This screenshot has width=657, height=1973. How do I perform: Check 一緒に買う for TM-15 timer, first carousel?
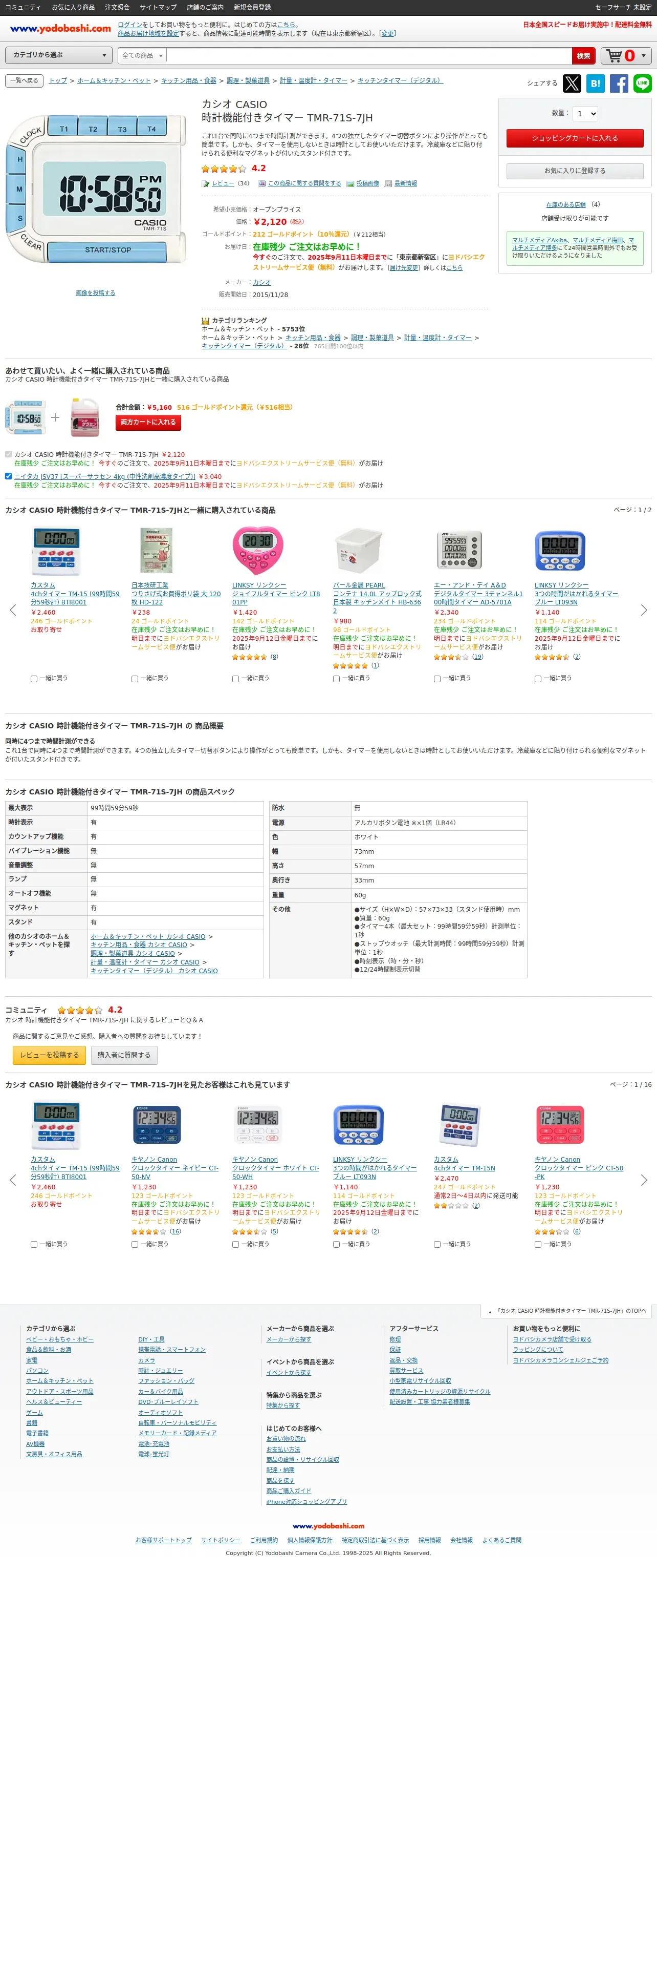click(x=34, y=679)
